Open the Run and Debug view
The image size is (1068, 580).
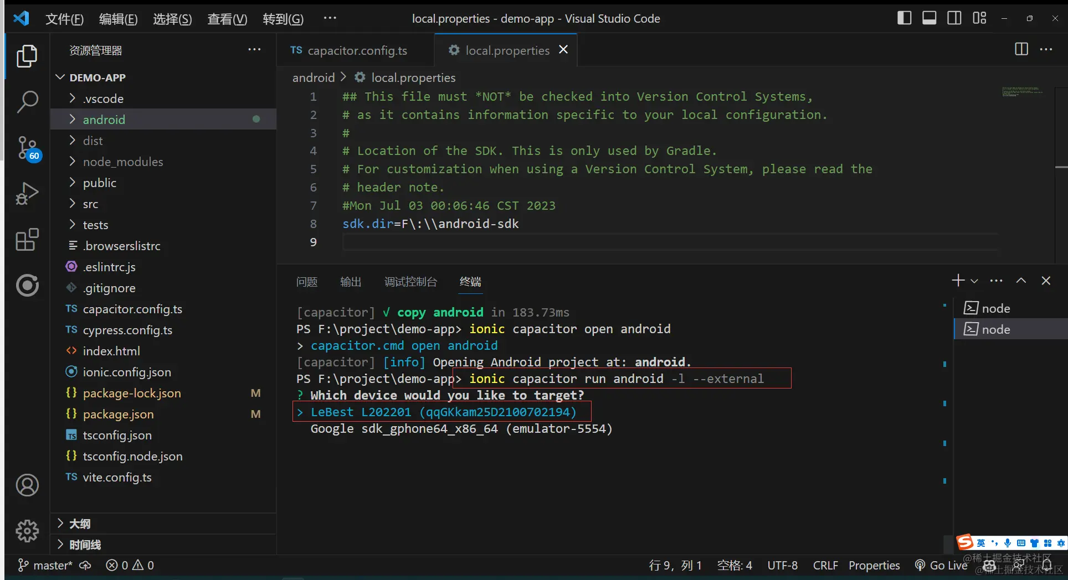click(x=27, y=194)
